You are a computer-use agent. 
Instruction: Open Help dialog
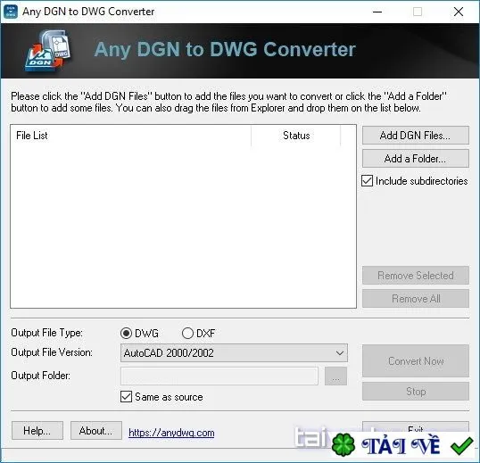coord(37,431)
